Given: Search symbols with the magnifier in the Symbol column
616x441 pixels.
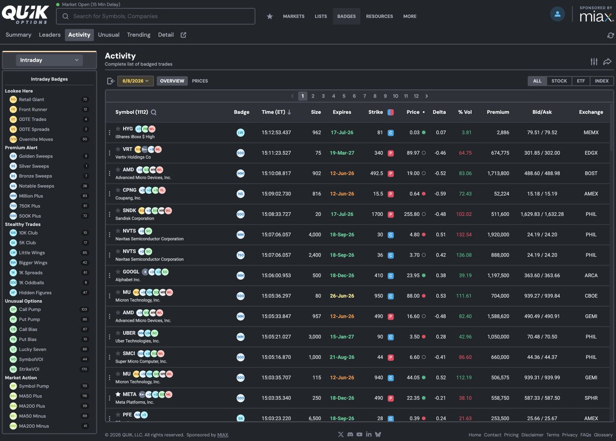Looking at the screenshot, I should click(153, 112).
